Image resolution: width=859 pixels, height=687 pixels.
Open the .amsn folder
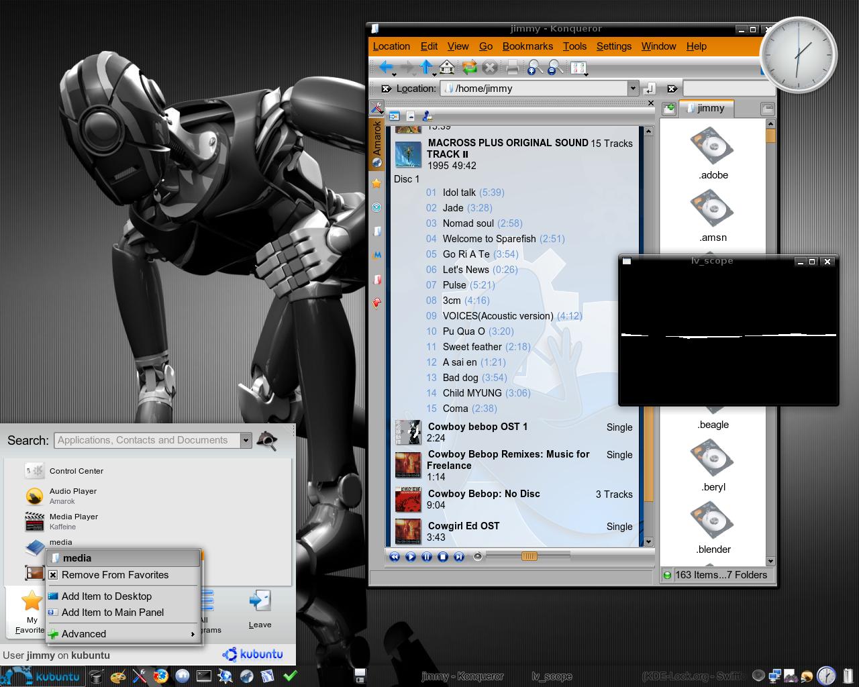coord(713,209)
